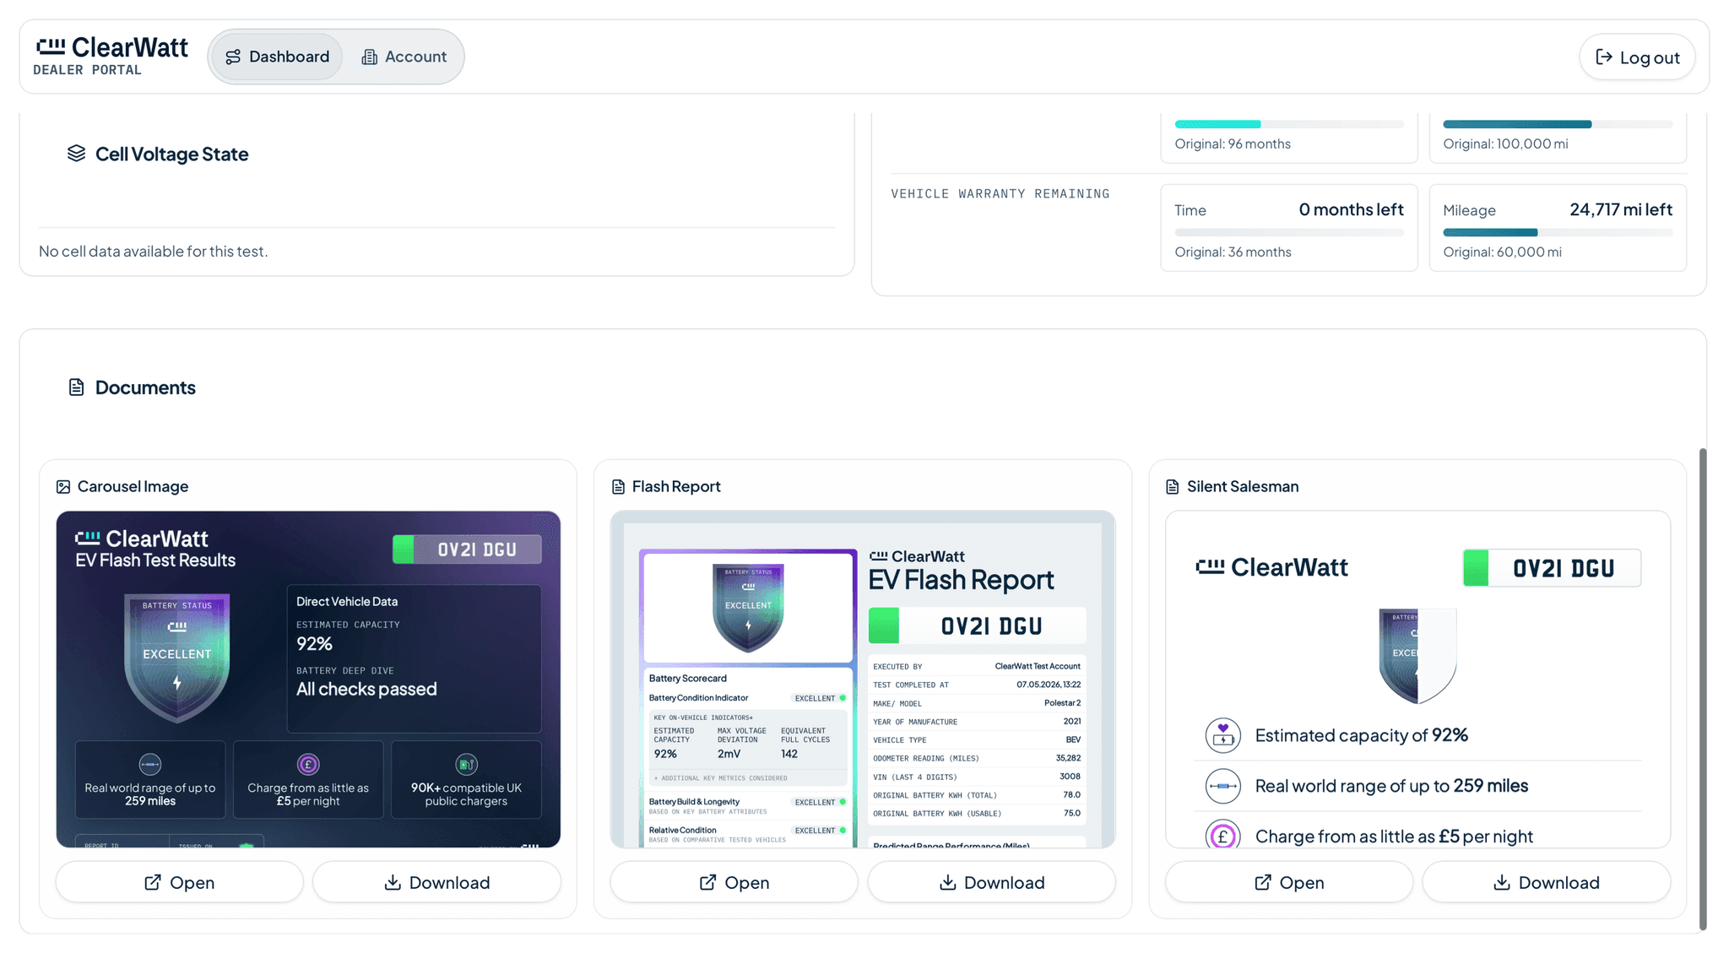1729x953 pixels.
Task: Click the vehicle warranty Time progress bar
Action: pos(1289,232)
